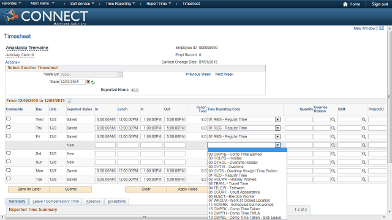392x220 pixels.
Task: Open comments bubble for Sun 12/6
Action: (x=9, y=161)
